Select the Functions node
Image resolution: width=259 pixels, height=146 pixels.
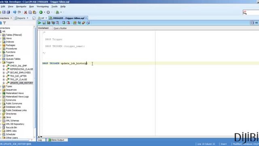point(11,52)
